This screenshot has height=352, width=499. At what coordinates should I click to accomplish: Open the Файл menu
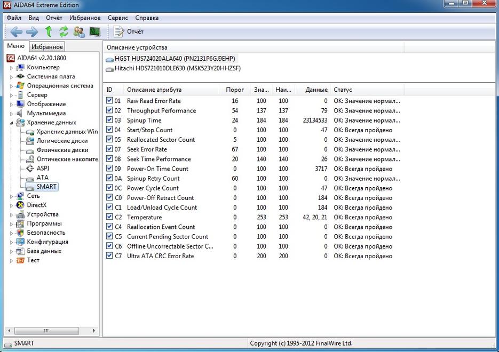14,18
